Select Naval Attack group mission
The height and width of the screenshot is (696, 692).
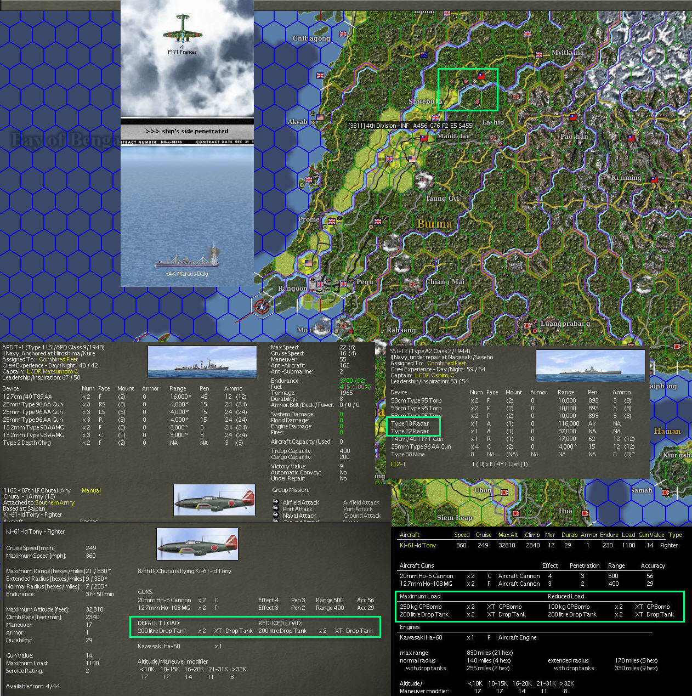point(299,516)
